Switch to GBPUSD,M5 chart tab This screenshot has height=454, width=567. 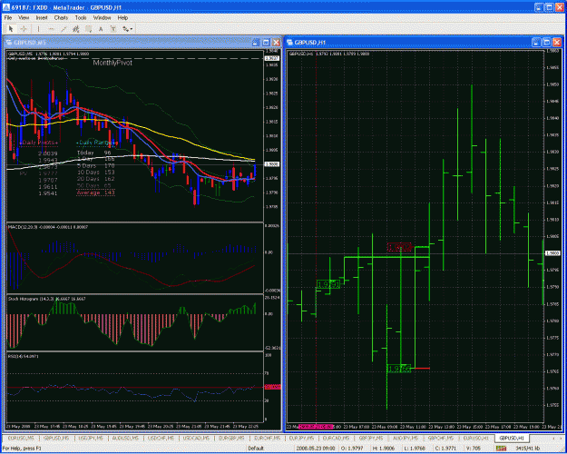tap(56, 439)
